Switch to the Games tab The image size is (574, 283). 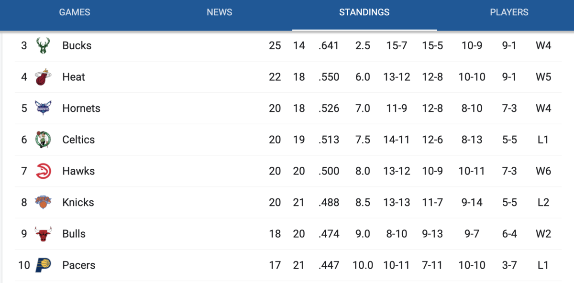(x=75, y=12)
